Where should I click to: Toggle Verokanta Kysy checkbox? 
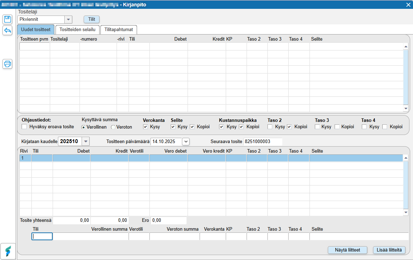pos(146,127)
